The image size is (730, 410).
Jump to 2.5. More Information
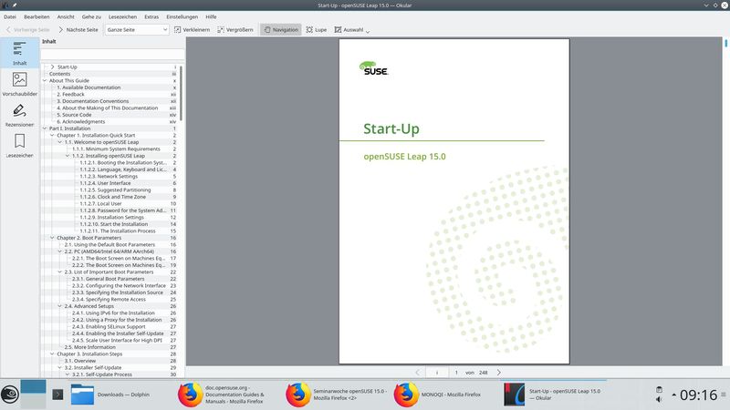pyautogui.click(x=89, y=347)
